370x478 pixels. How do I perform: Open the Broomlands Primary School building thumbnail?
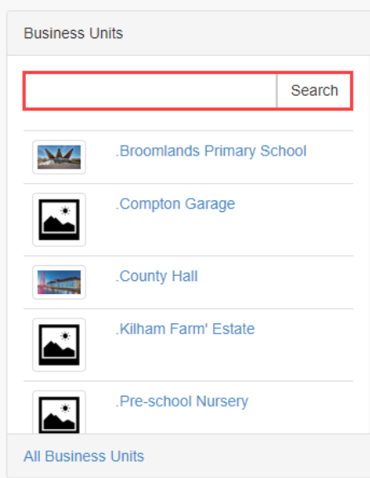[x=59, y=157]
